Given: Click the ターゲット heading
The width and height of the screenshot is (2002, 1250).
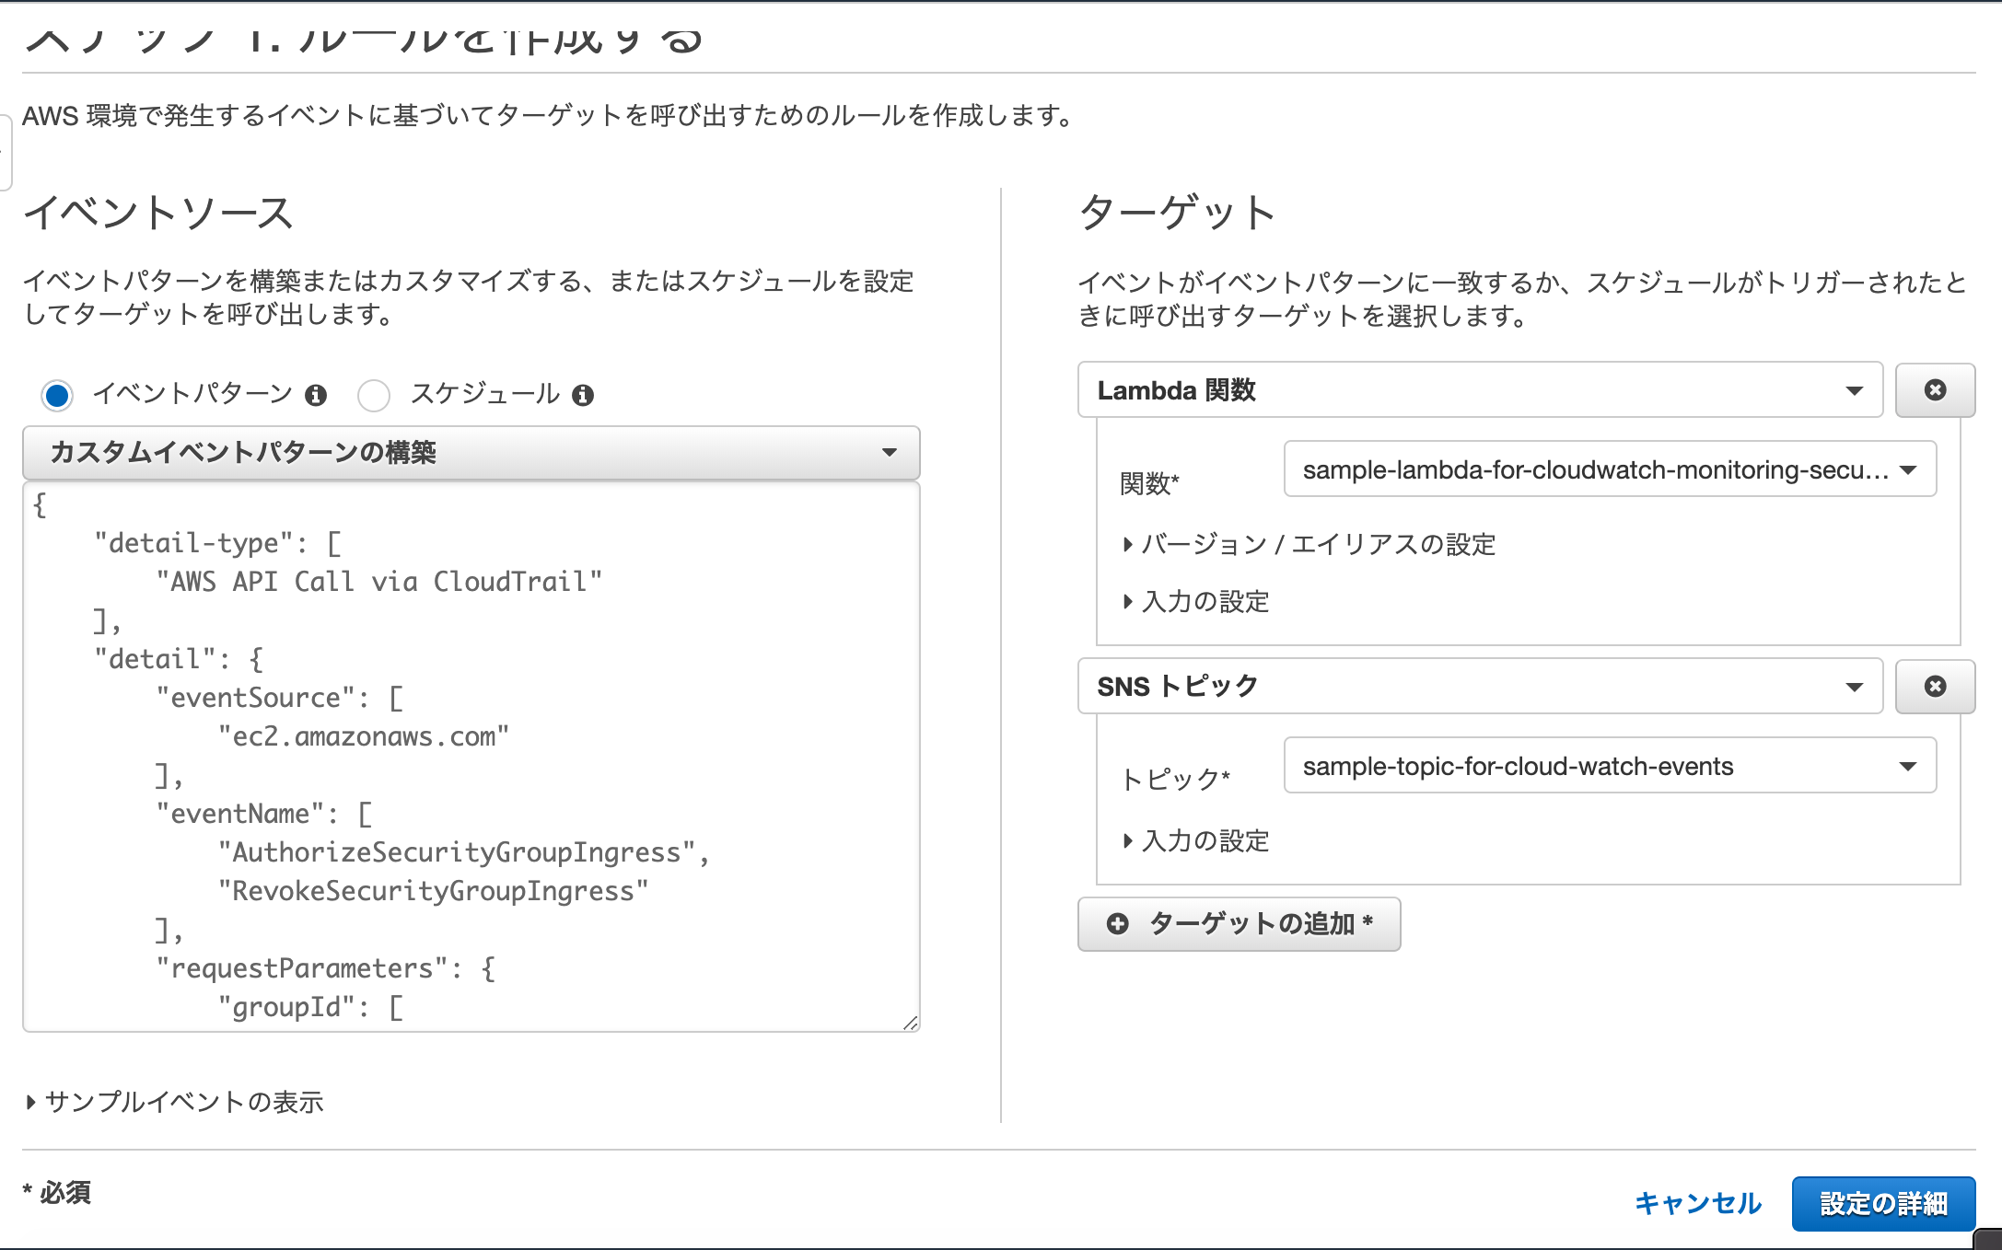Looking at the screenshot, I should click(x=1177, y=213).
